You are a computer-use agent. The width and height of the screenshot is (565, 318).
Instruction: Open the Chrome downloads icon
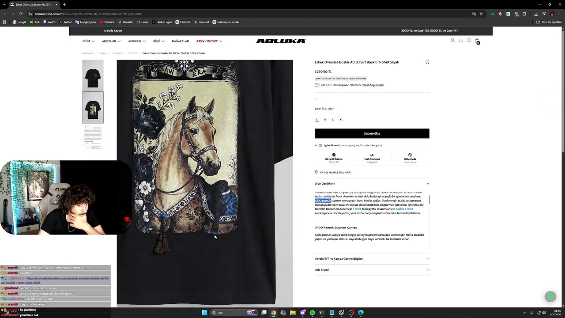pyautogui.click(x=536, y=14)
